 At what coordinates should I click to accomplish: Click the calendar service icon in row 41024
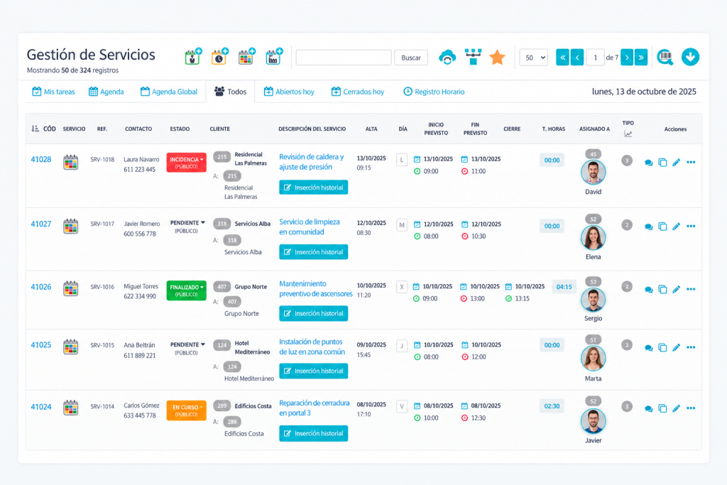pyautogui.click(x=70, y=408)
